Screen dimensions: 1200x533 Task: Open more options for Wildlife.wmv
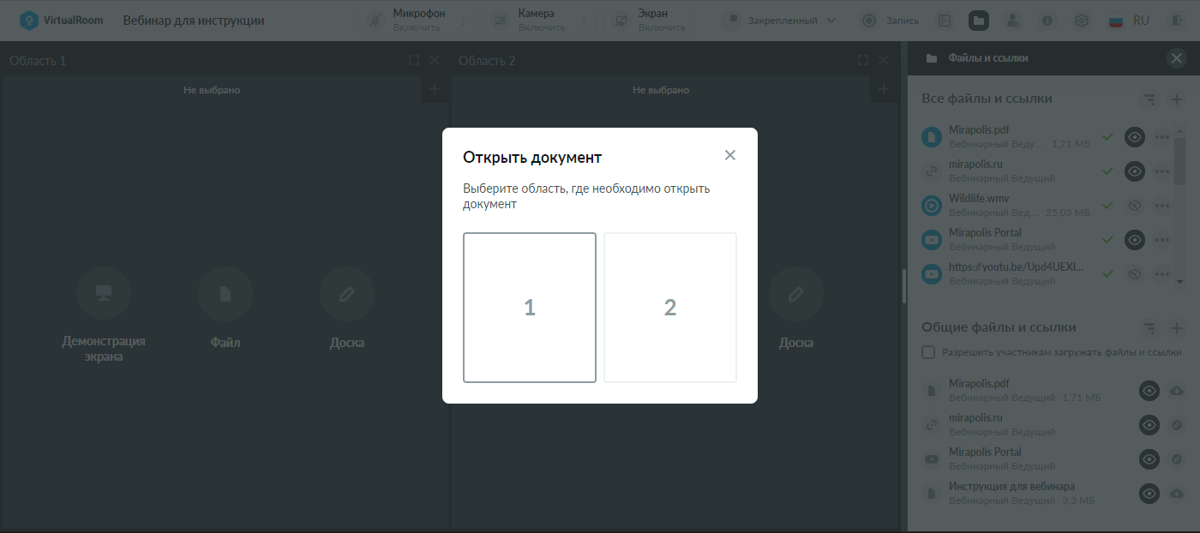[x=1162, y=206]
